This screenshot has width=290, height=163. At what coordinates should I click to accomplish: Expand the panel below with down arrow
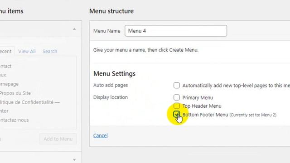click(74, 160)
